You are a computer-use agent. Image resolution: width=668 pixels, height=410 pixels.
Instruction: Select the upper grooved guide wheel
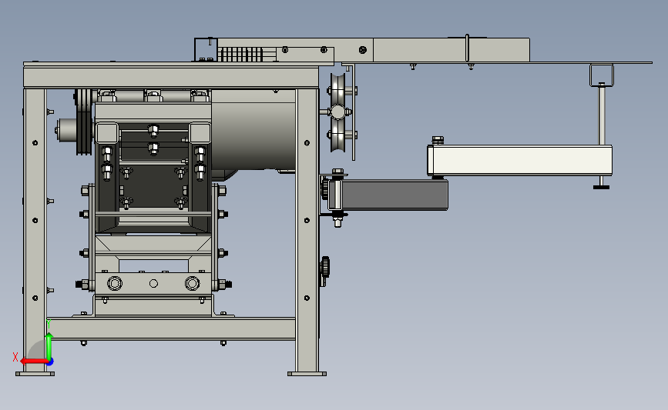[338, 89]
